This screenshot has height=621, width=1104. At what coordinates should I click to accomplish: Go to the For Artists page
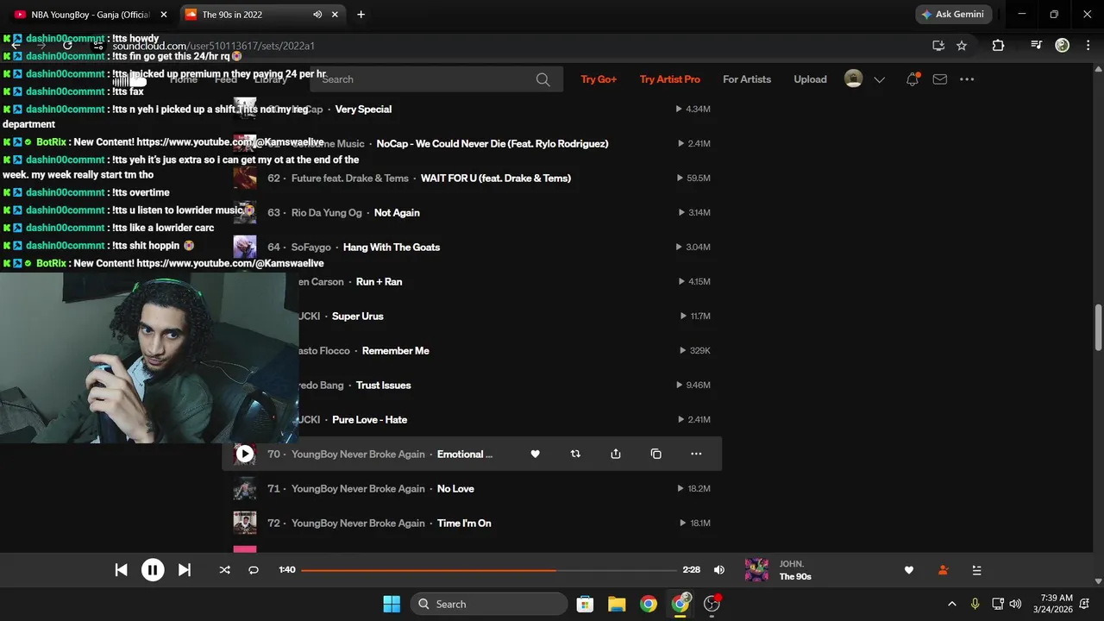click(x=747, y=79)
